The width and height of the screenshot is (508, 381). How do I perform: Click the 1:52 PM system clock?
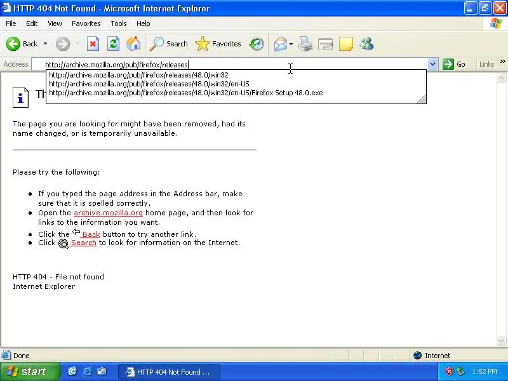point(485,371)
